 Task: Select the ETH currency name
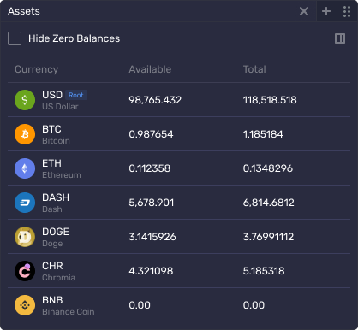point(51,163)
